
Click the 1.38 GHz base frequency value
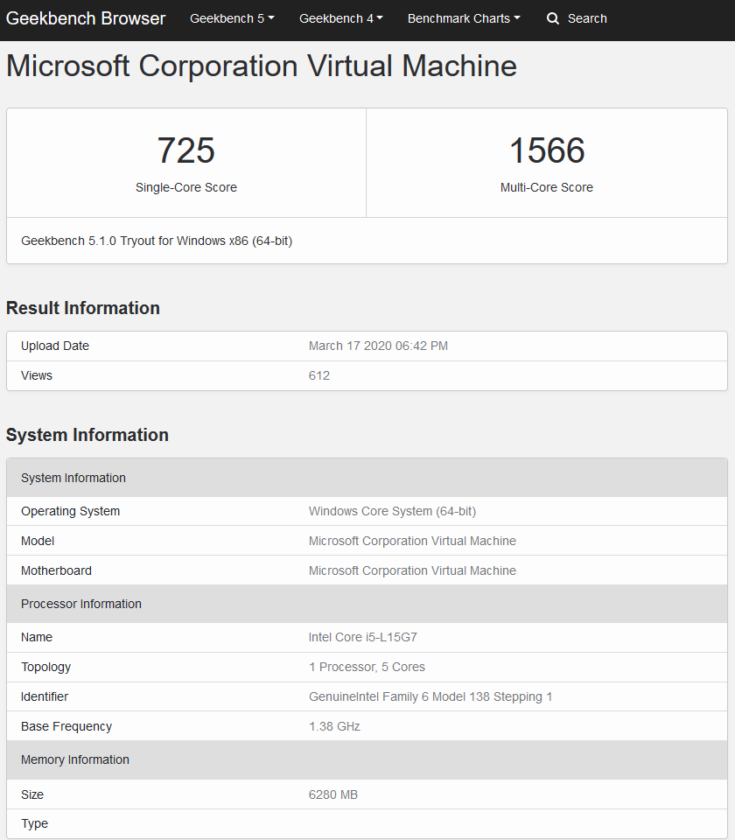(334, 726)
